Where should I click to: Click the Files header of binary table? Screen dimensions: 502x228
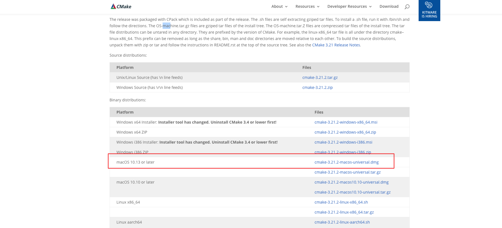[319, 112]
